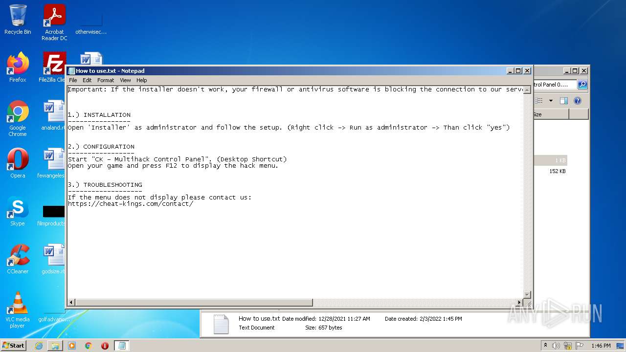Viewport: 626px width, 352px height.
Task: Click the cheat-kings.com contact URL text
Action: pos(130,204)
